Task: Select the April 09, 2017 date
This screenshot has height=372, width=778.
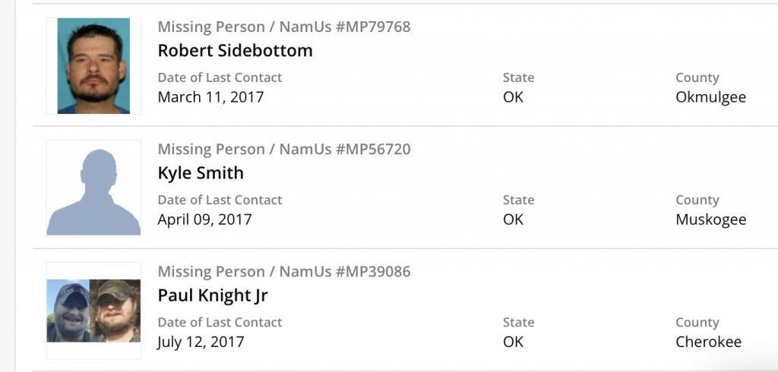Action: click(204, 220)
